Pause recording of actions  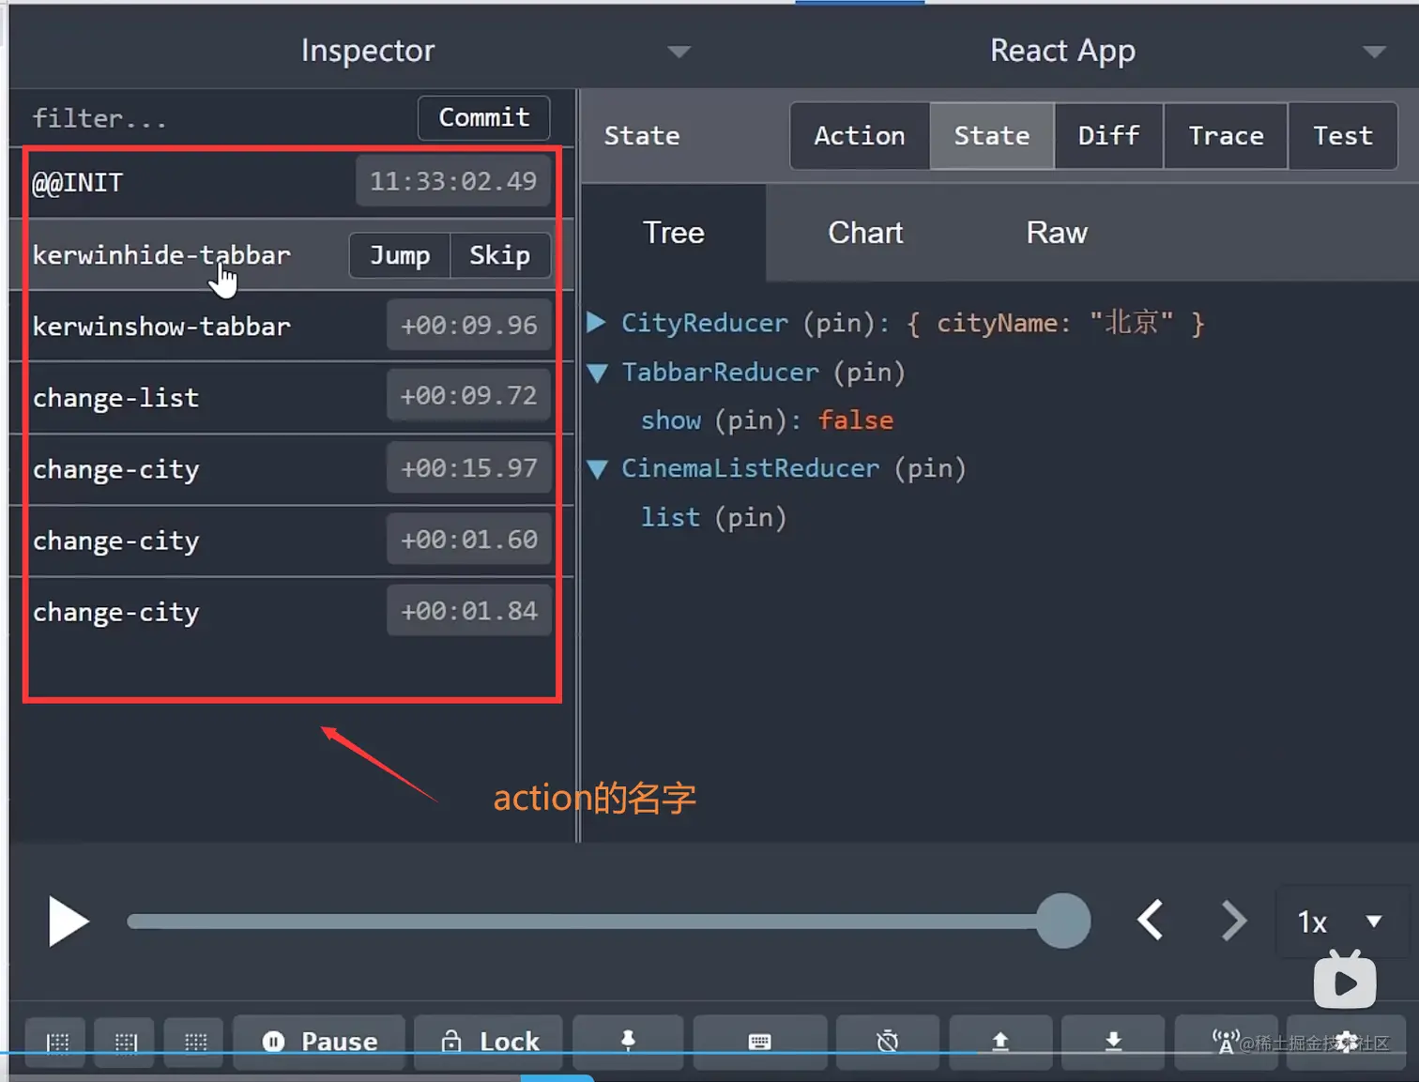pyautogui.click(x=319, y=1042)
